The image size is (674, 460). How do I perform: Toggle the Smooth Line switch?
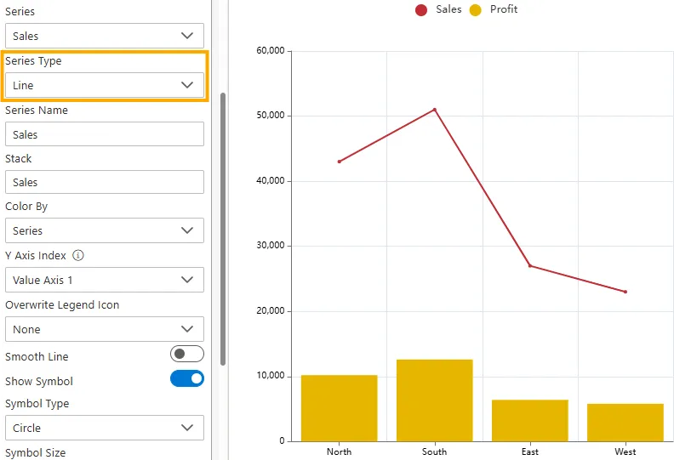pyautogui.click(x=187, y=354)
